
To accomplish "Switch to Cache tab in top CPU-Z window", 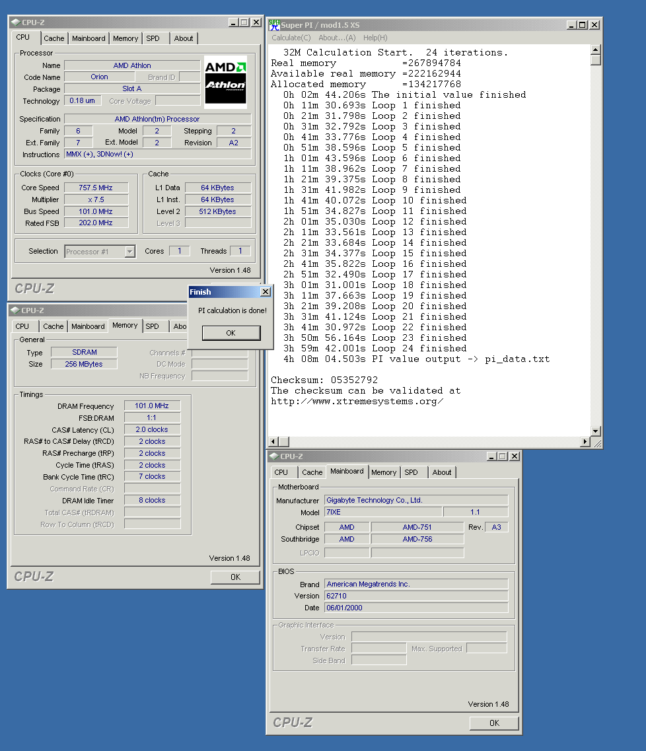I will [x=54, y=38].
